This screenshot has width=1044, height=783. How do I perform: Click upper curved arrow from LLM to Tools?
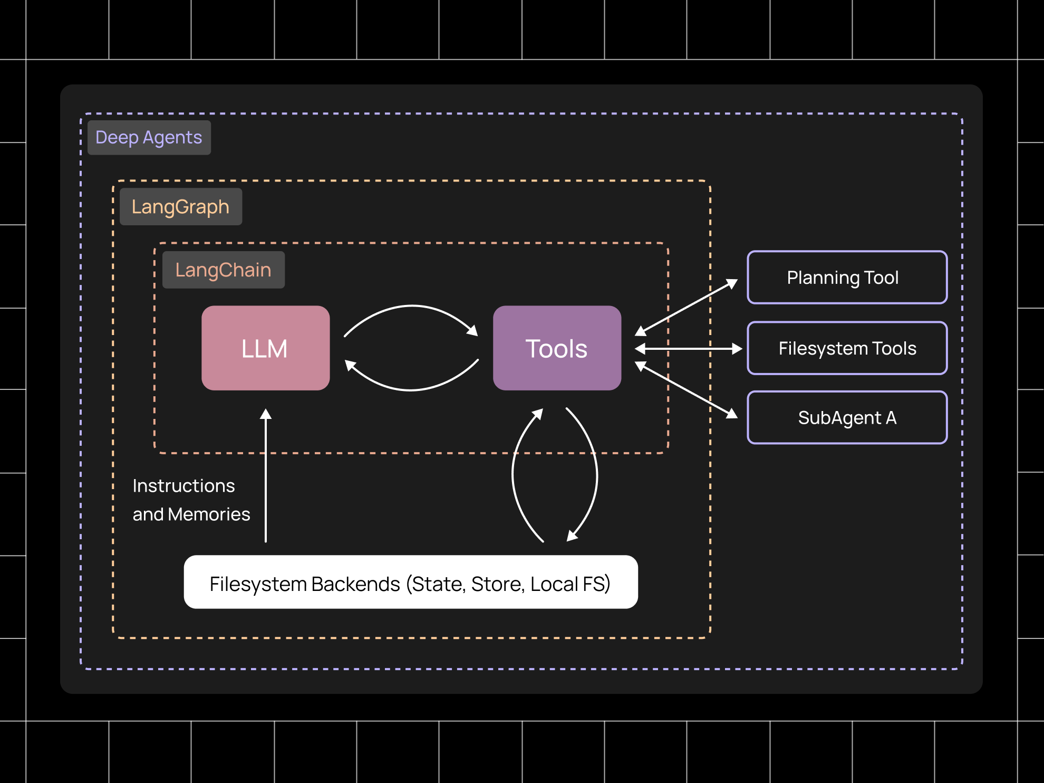(x=411, y=305)
